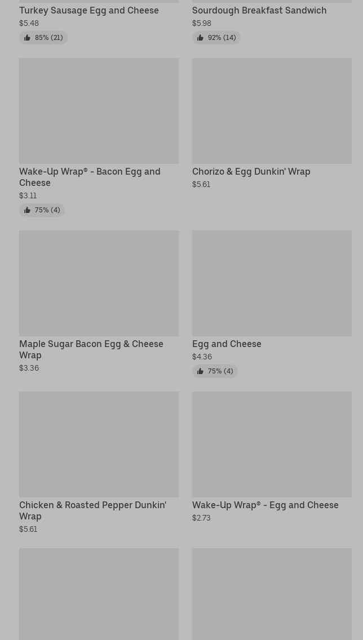This screenshot has width=363, height=640.
Task: Choose Chicken & Roasted Pepper Dunkin' Wrap title
Action: [92, 510]
